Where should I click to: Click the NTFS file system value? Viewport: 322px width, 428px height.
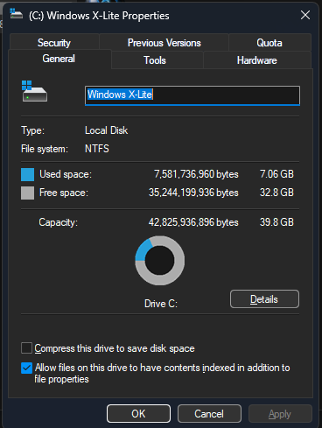click(97, 149)
